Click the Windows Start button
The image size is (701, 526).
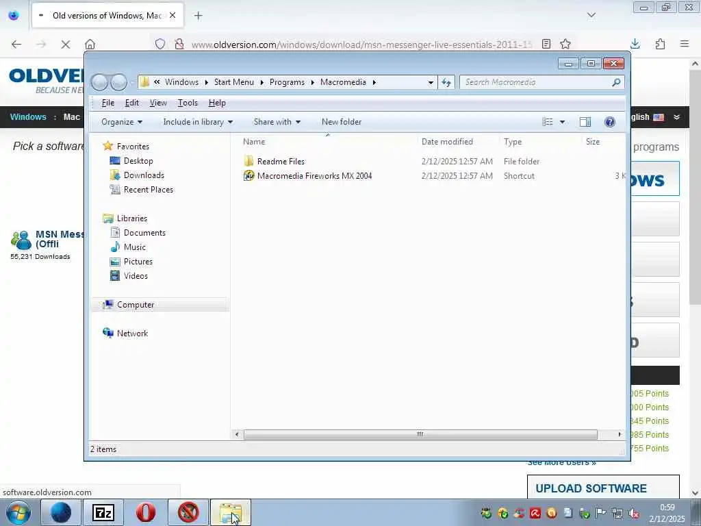pyautogui.click(x=18, y=512)
